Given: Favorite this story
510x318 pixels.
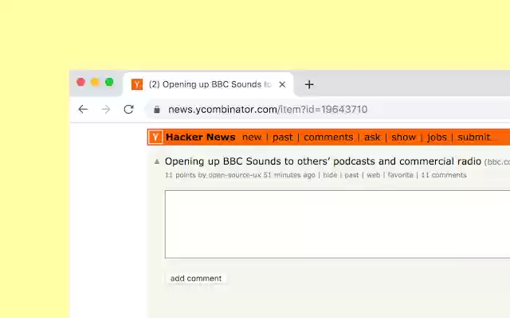Looking at the screenshot, I should [x=400, y=175].
